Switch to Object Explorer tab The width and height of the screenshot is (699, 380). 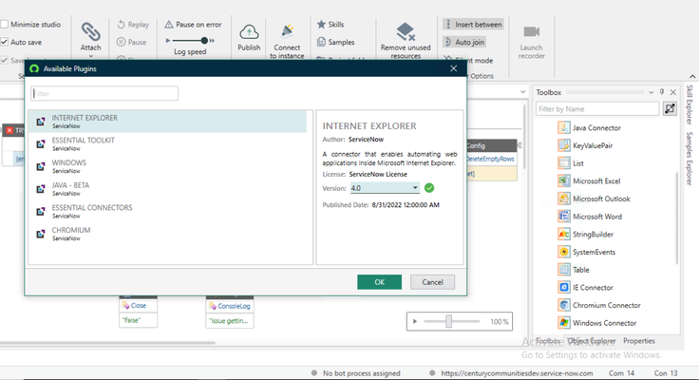(592, 341)
